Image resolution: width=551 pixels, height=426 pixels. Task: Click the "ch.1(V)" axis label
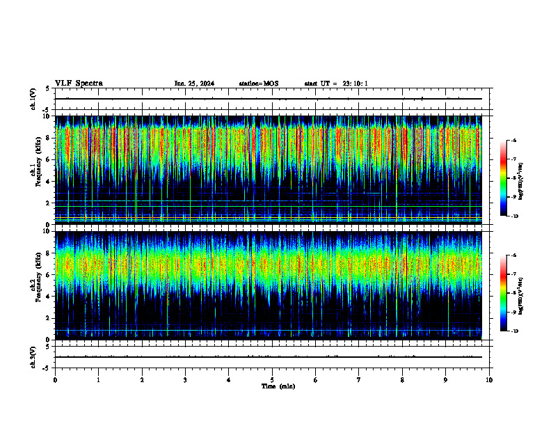33,99
